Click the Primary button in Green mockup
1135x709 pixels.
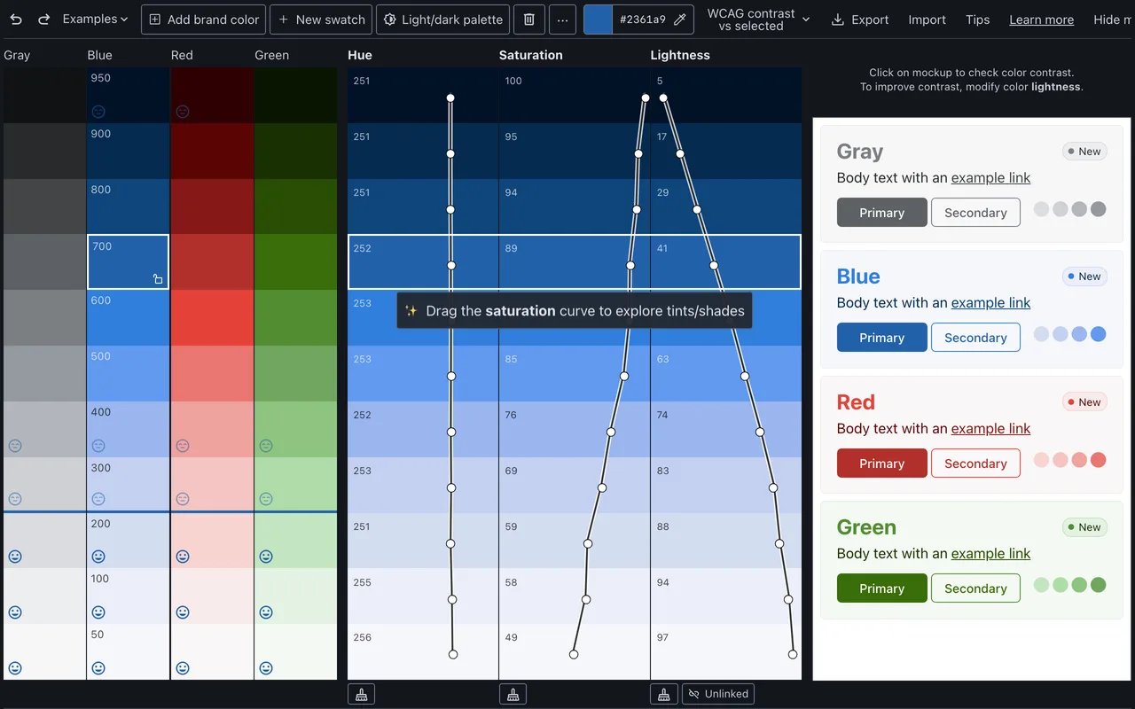click(881, 588)
